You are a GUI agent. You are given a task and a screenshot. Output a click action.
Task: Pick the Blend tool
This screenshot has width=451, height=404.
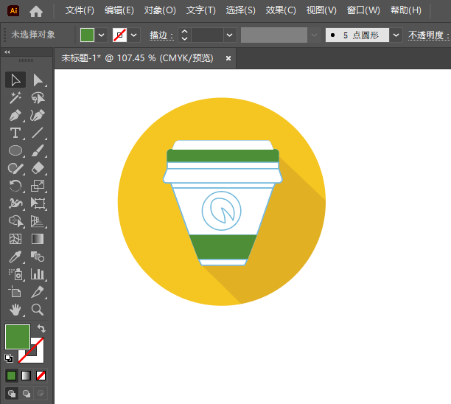38,257
